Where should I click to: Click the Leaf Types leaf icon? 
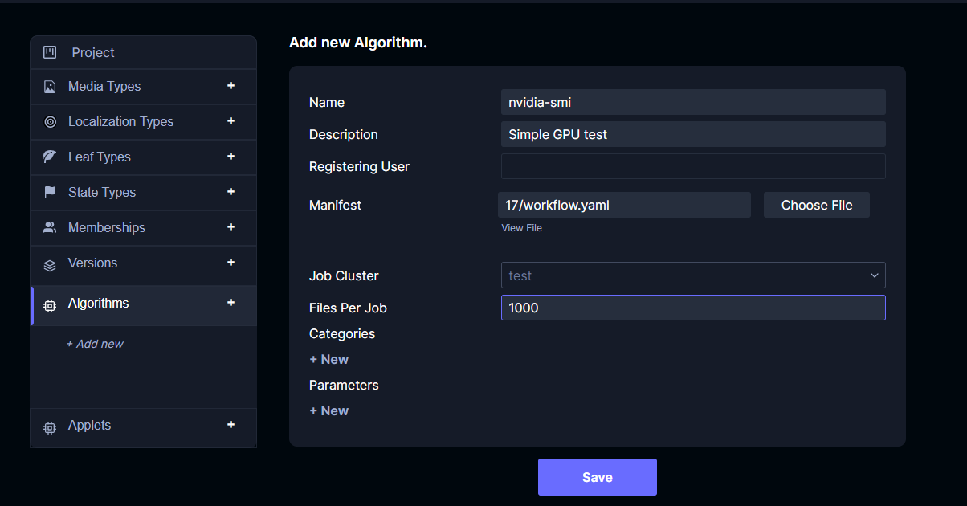point(50,157)
